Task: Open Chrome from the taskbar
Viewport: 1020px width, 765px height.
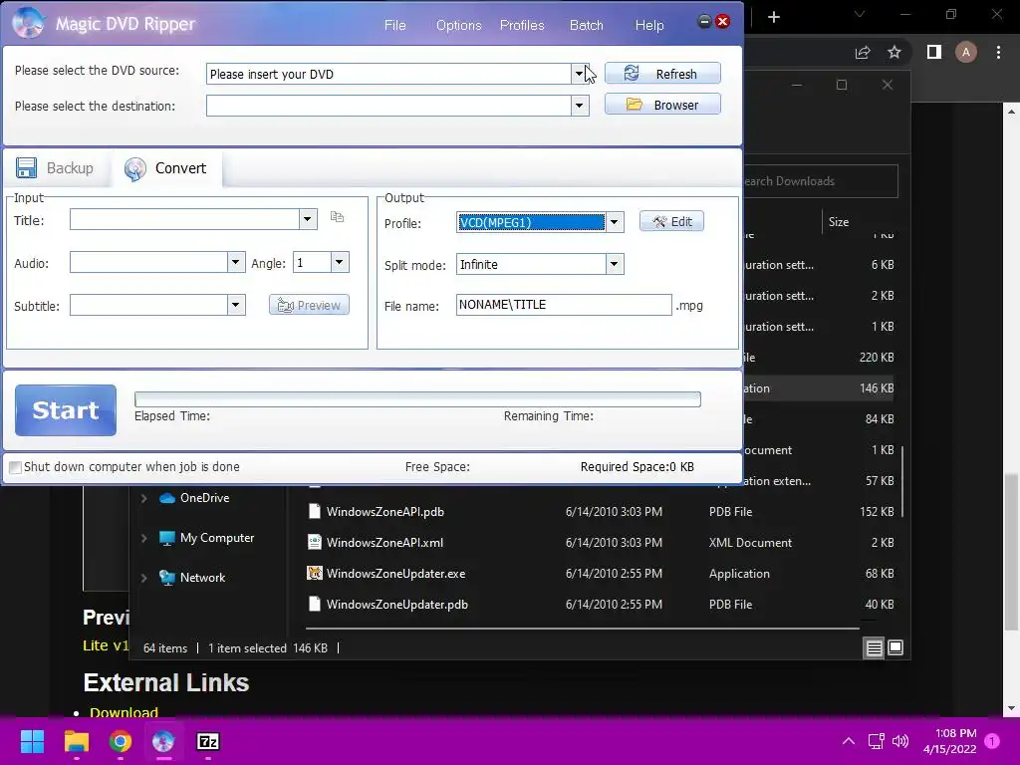Action: (x=120, y=741)
